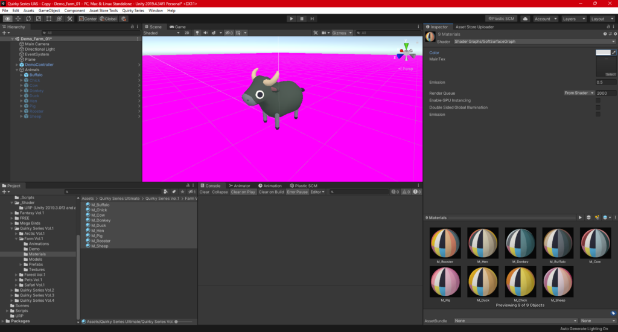Click the grid snapping icon
Image resolution: width=618 pixels, height=332 pixels.
(123, 19)
